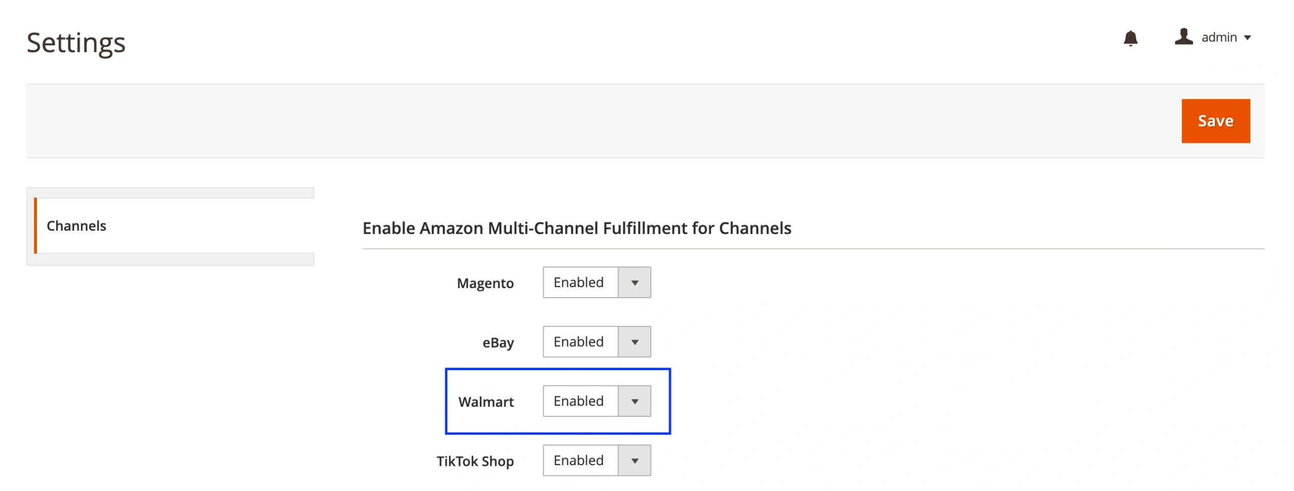Click the Settings page title
Screen dimensions: 1294x491
click(x=76, y=43)
